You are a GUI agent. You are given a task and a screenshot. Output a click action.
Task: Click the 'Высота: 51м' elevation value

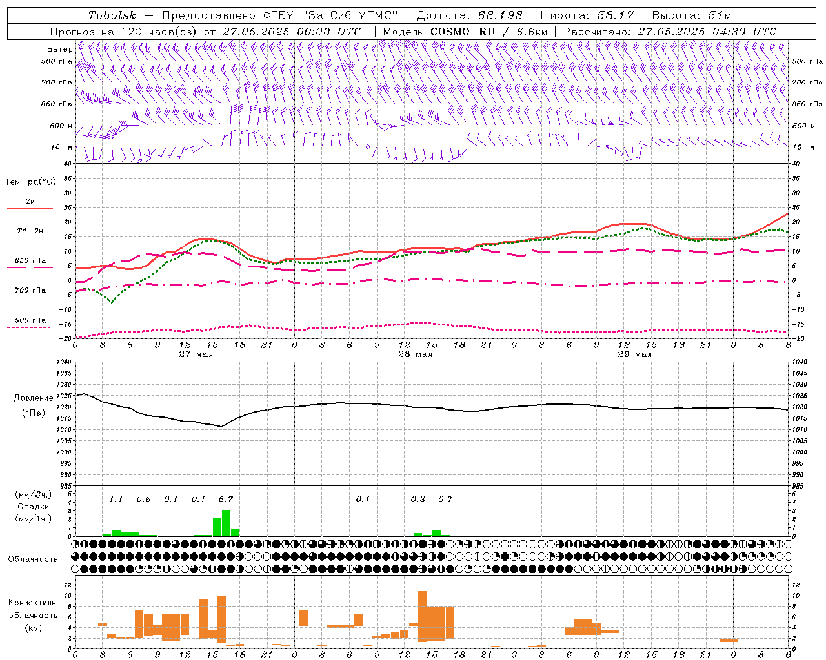coord(692,15)
